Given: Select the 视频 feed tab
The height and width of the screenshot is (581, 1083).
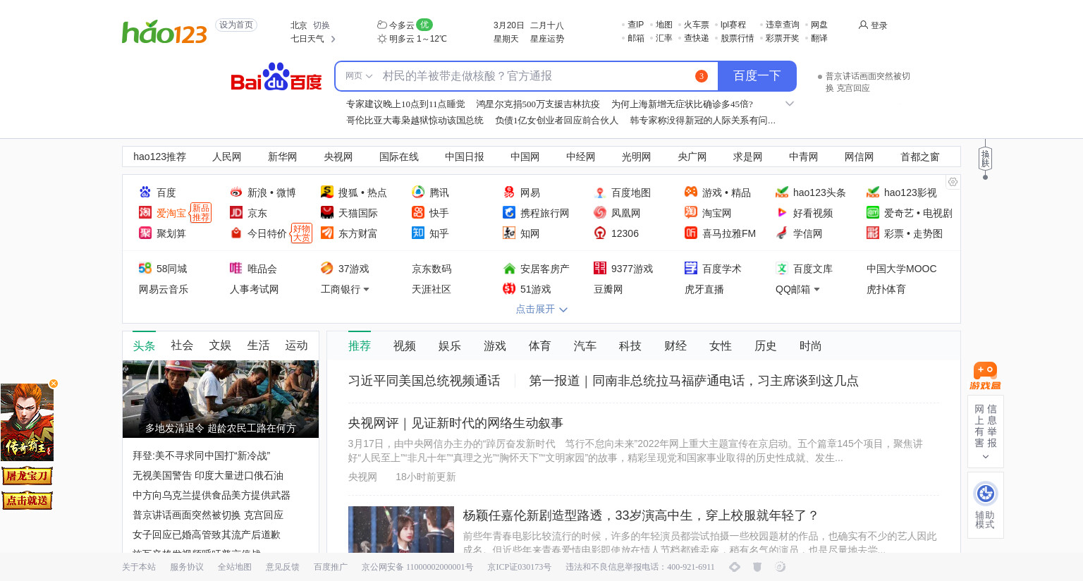Looking at the screenshot, I should [405, 346].
